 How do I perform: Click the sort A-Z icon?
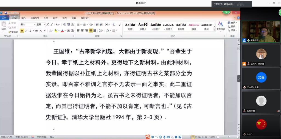(114, 25)
